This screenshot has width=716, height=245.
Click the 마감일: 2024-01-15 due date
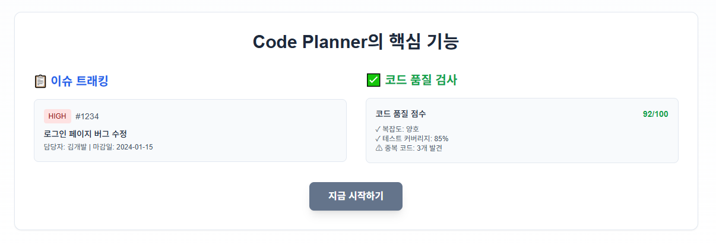(123, 147)
